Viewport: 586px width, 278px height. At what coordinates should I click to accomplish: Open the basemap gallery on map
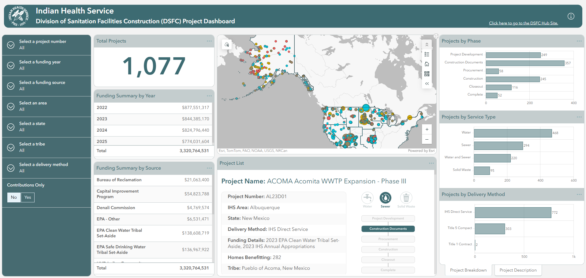point(427,74)
